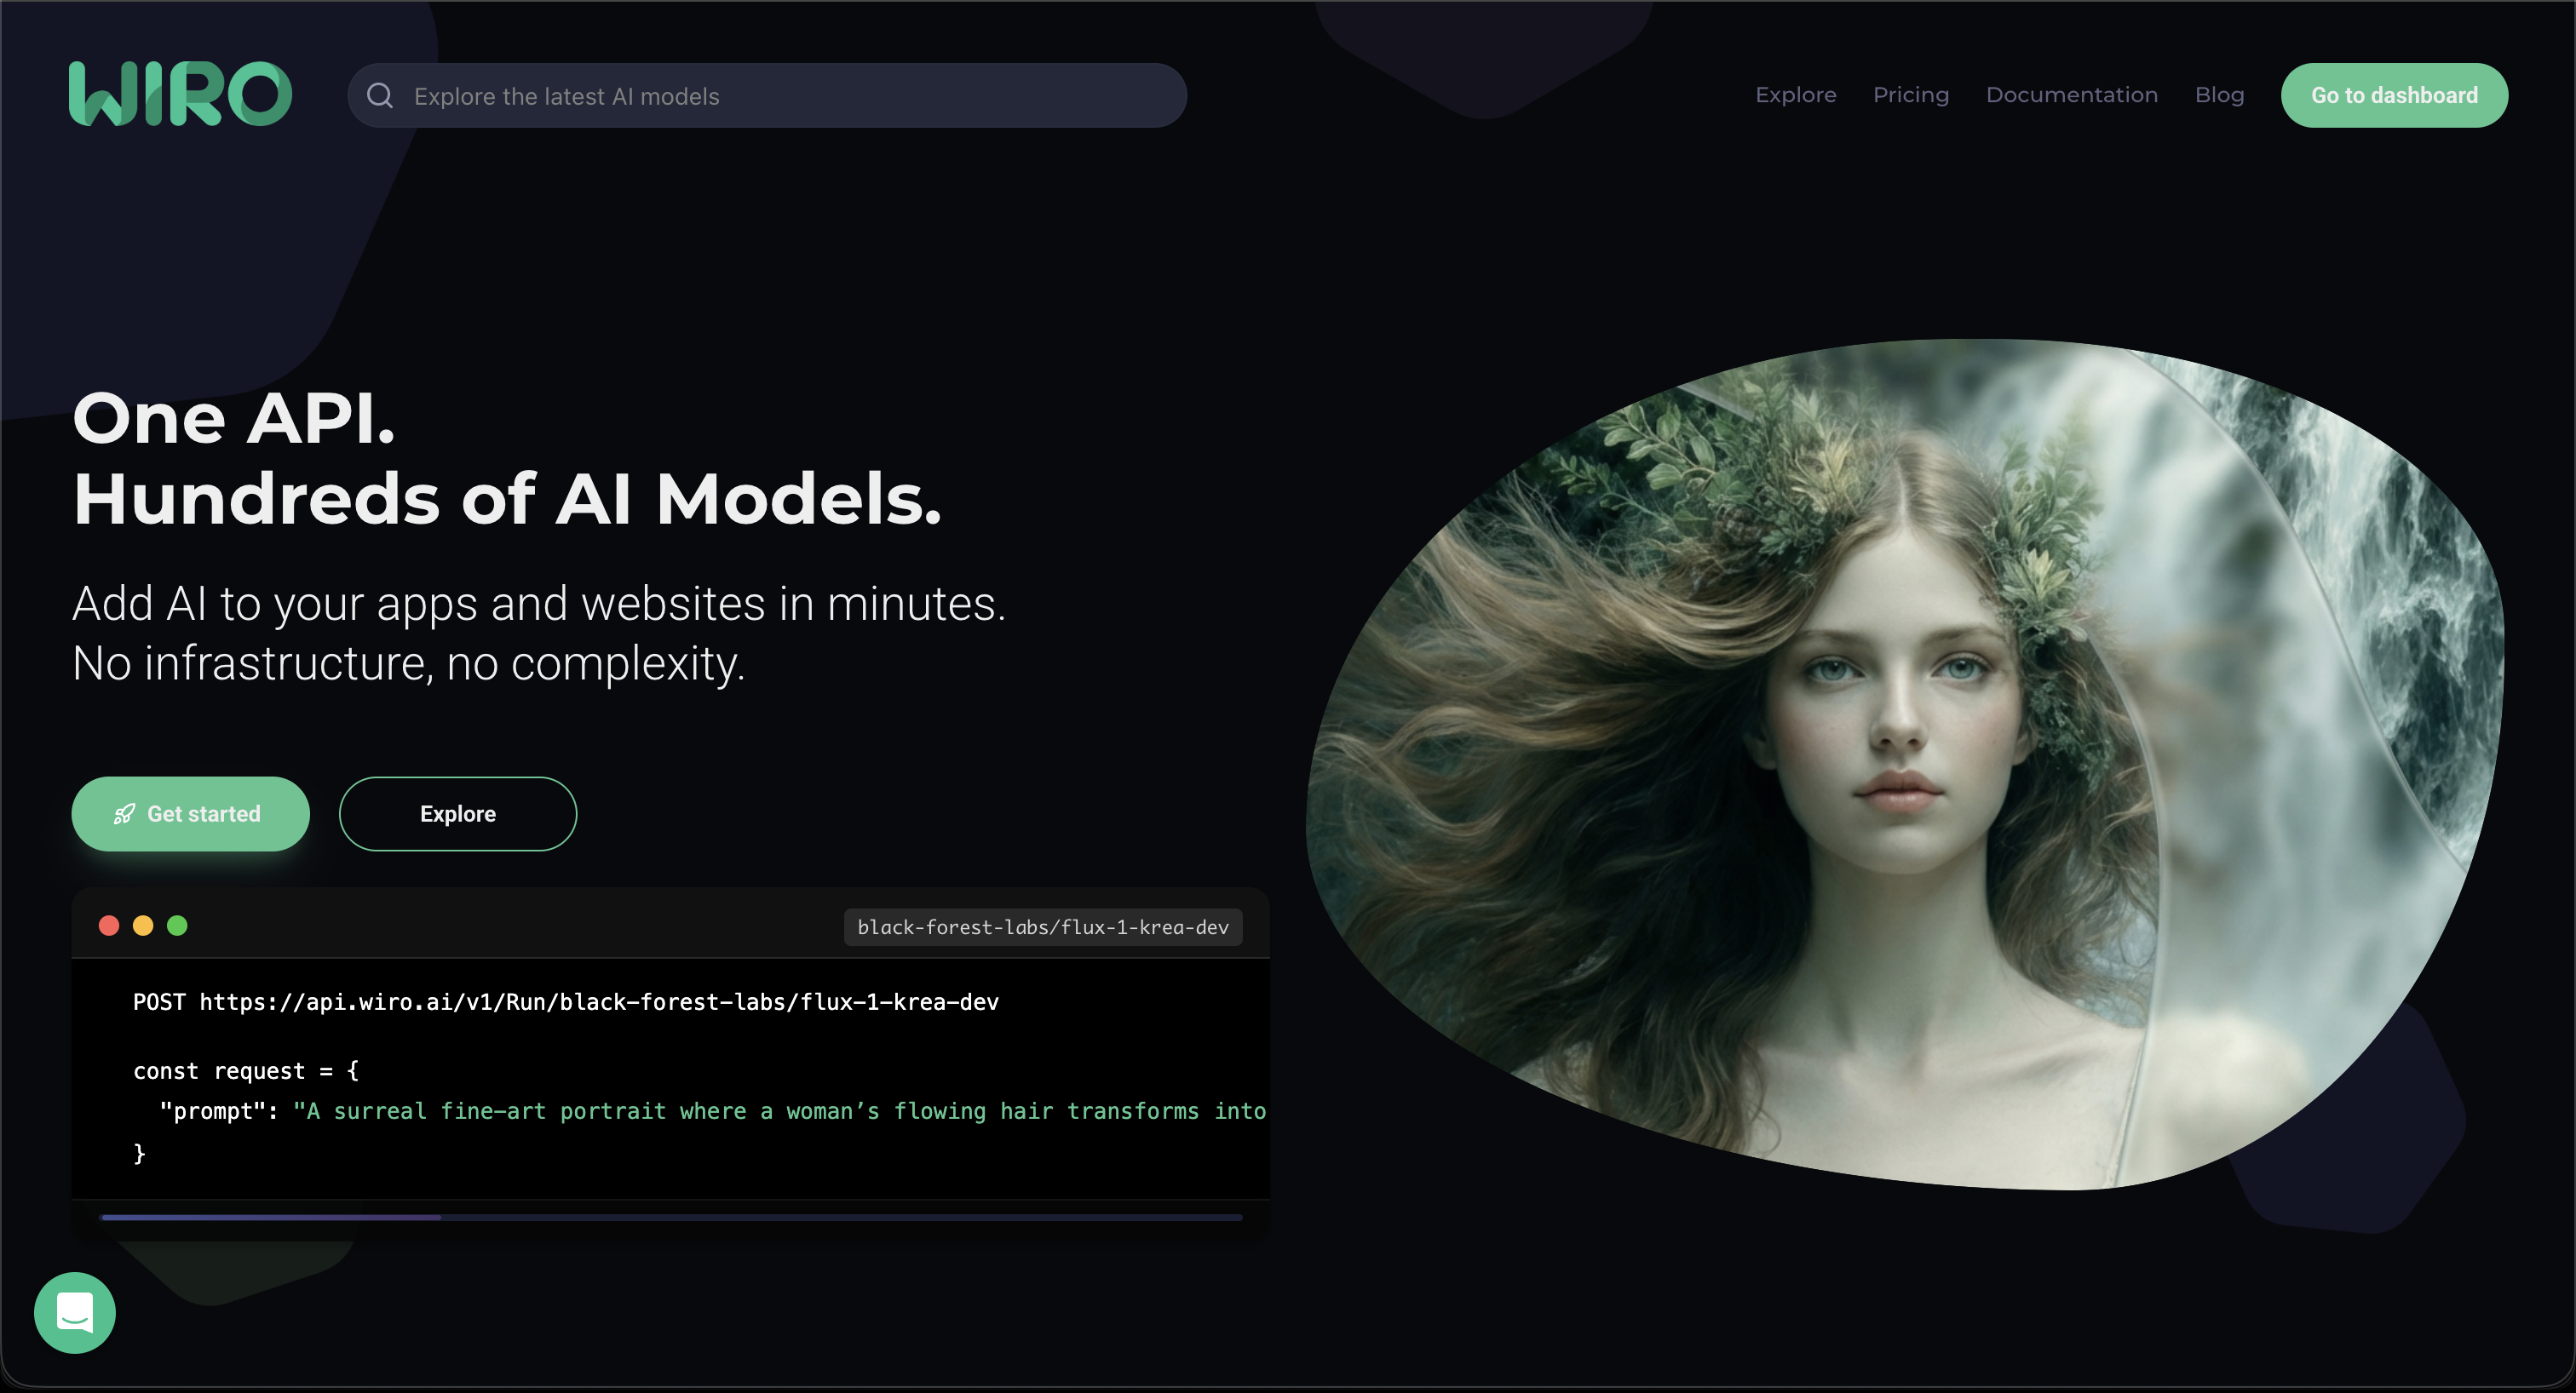Click the red dot in code window
This screenshot has width=2576, height=1393.
click(109, 926)
